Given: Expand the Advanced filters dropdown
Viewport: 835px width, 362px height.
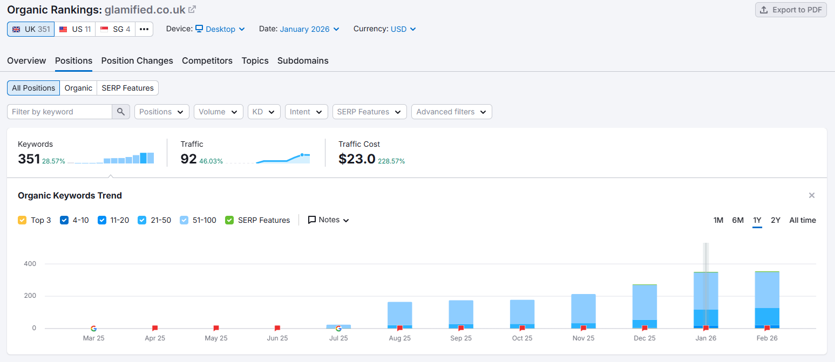Looking at the screenshot, I should click(452, 112).
